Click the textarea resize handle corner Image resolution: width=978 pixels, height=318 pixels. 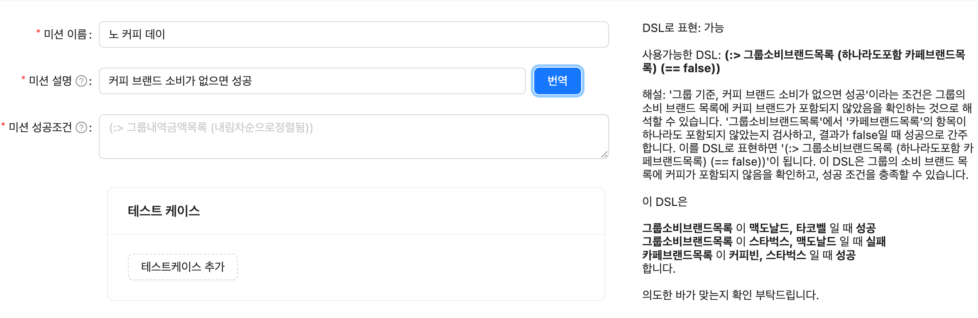coord(604,154)
